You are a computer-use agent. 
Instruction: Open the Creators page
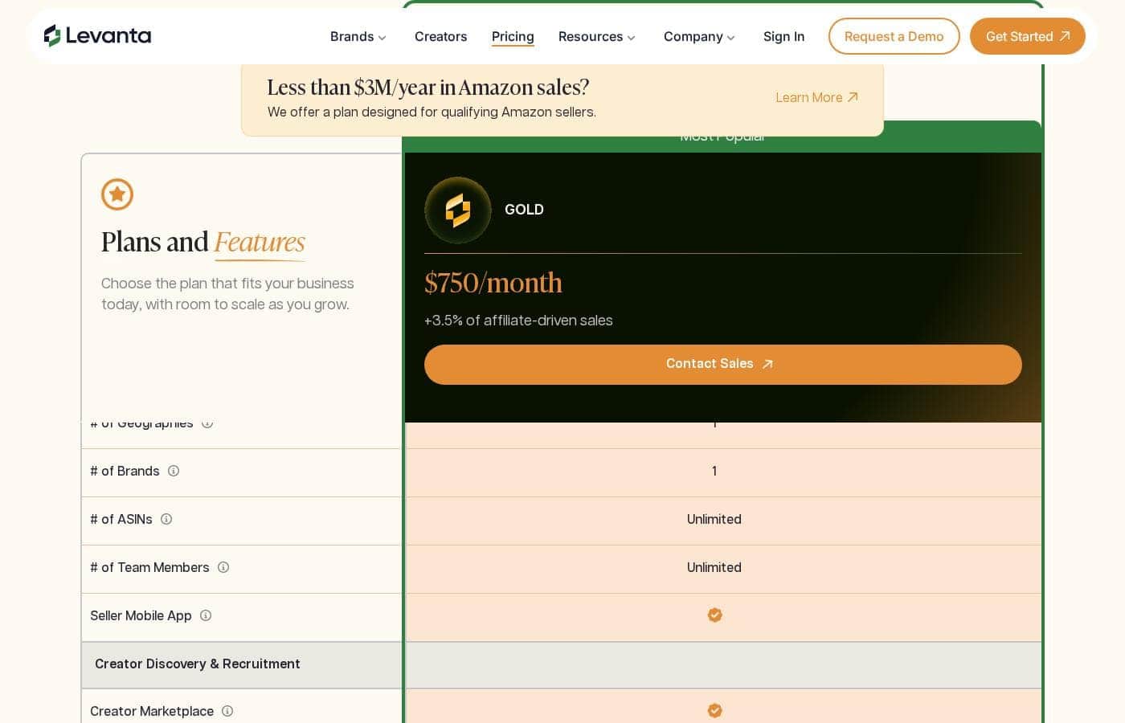tap(440, 36)
